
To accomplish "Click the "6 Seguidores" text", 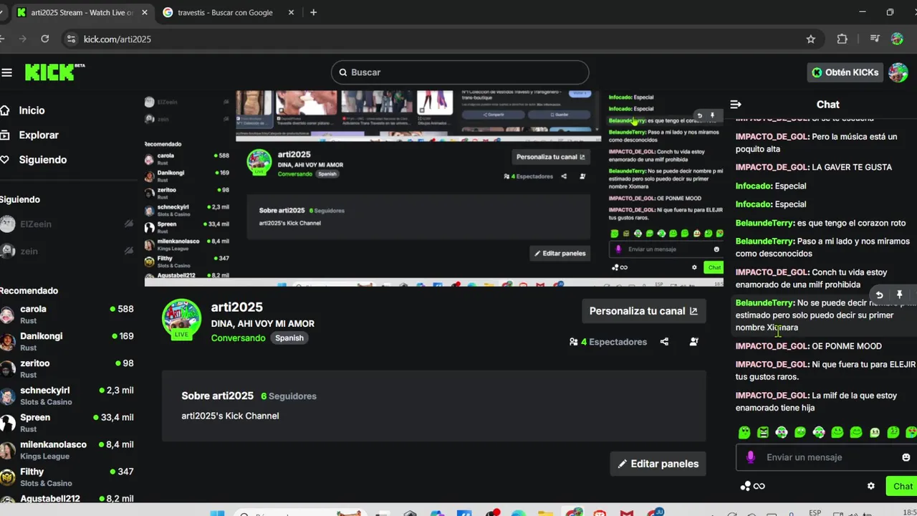I will point(289,396).
